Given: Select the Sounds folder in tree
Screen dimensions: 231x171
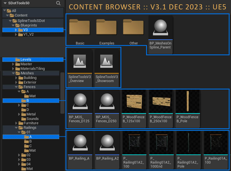Looking at the screenshot, I should 32,119.
